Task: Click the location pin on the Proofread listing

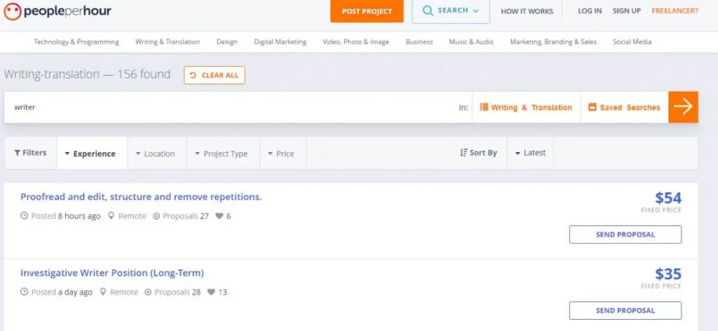Action: click(111, 216)
